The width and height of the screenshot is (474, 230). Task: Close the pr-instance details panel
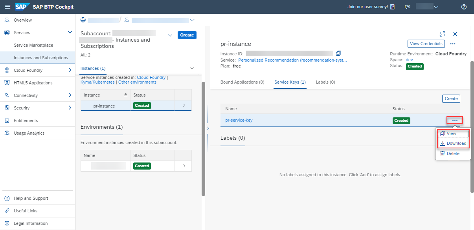coord(455,34)
